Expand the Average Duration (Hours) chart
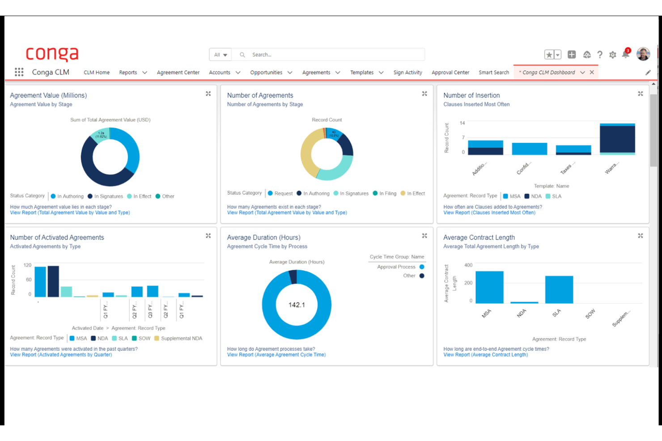 [424, 236]
